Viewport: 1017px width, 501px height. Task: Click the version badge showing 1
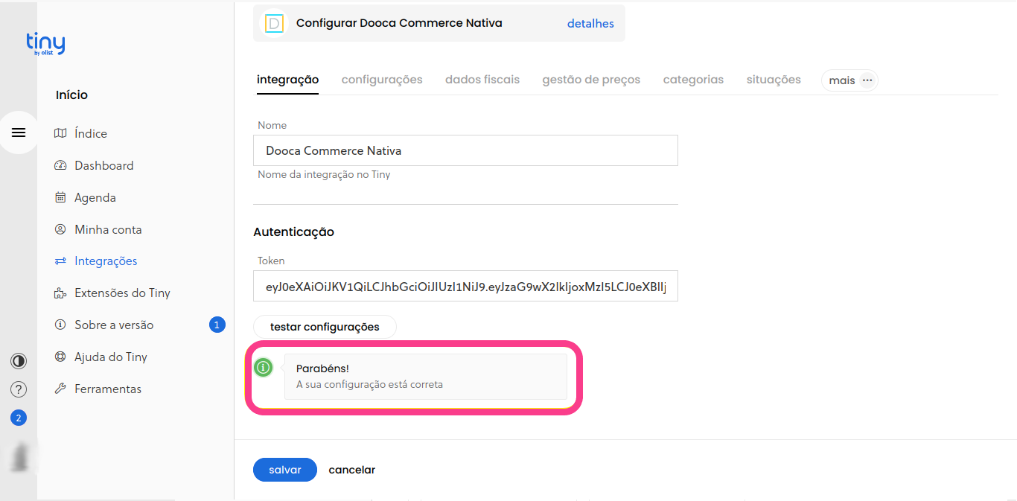pos(217,325)
